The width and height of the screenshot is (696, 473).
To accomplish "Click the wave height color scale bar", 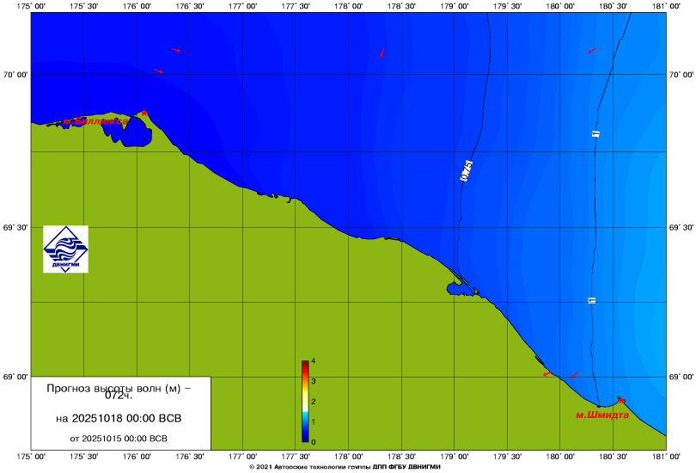I will [305, 402].
